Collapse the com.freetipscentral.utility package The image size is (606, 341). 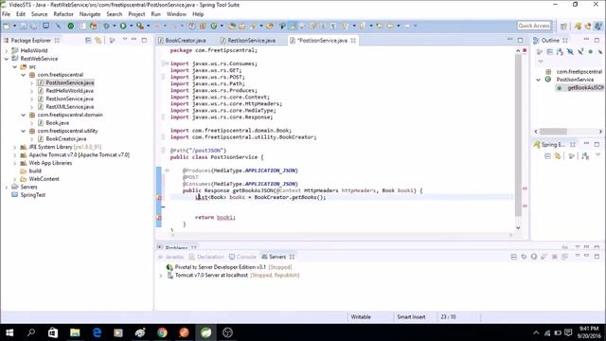[x=23, y=131]
